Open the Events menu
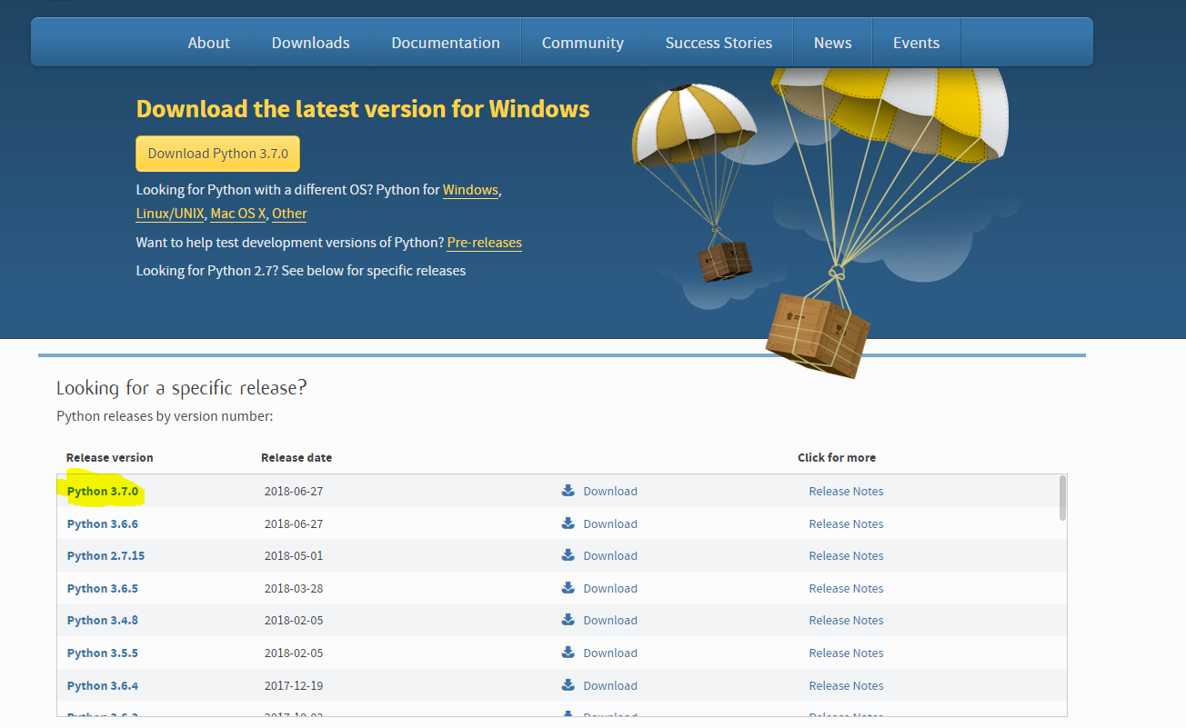This screenshot has height=728, width=1186. pos(916,43)
